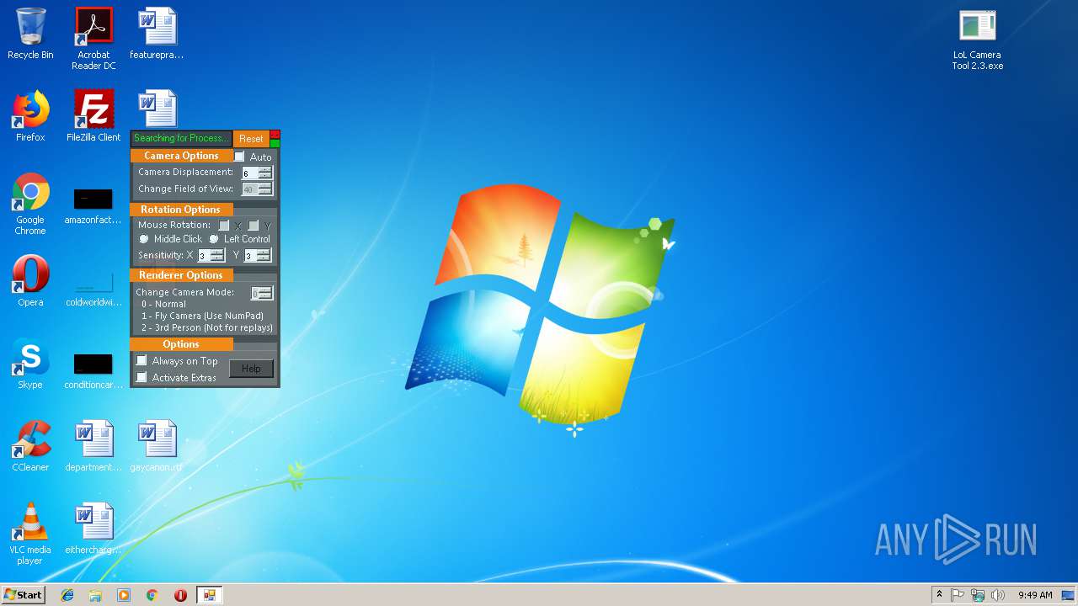Tick the Mouse Rotation Y checkbox

pos(253,226)
